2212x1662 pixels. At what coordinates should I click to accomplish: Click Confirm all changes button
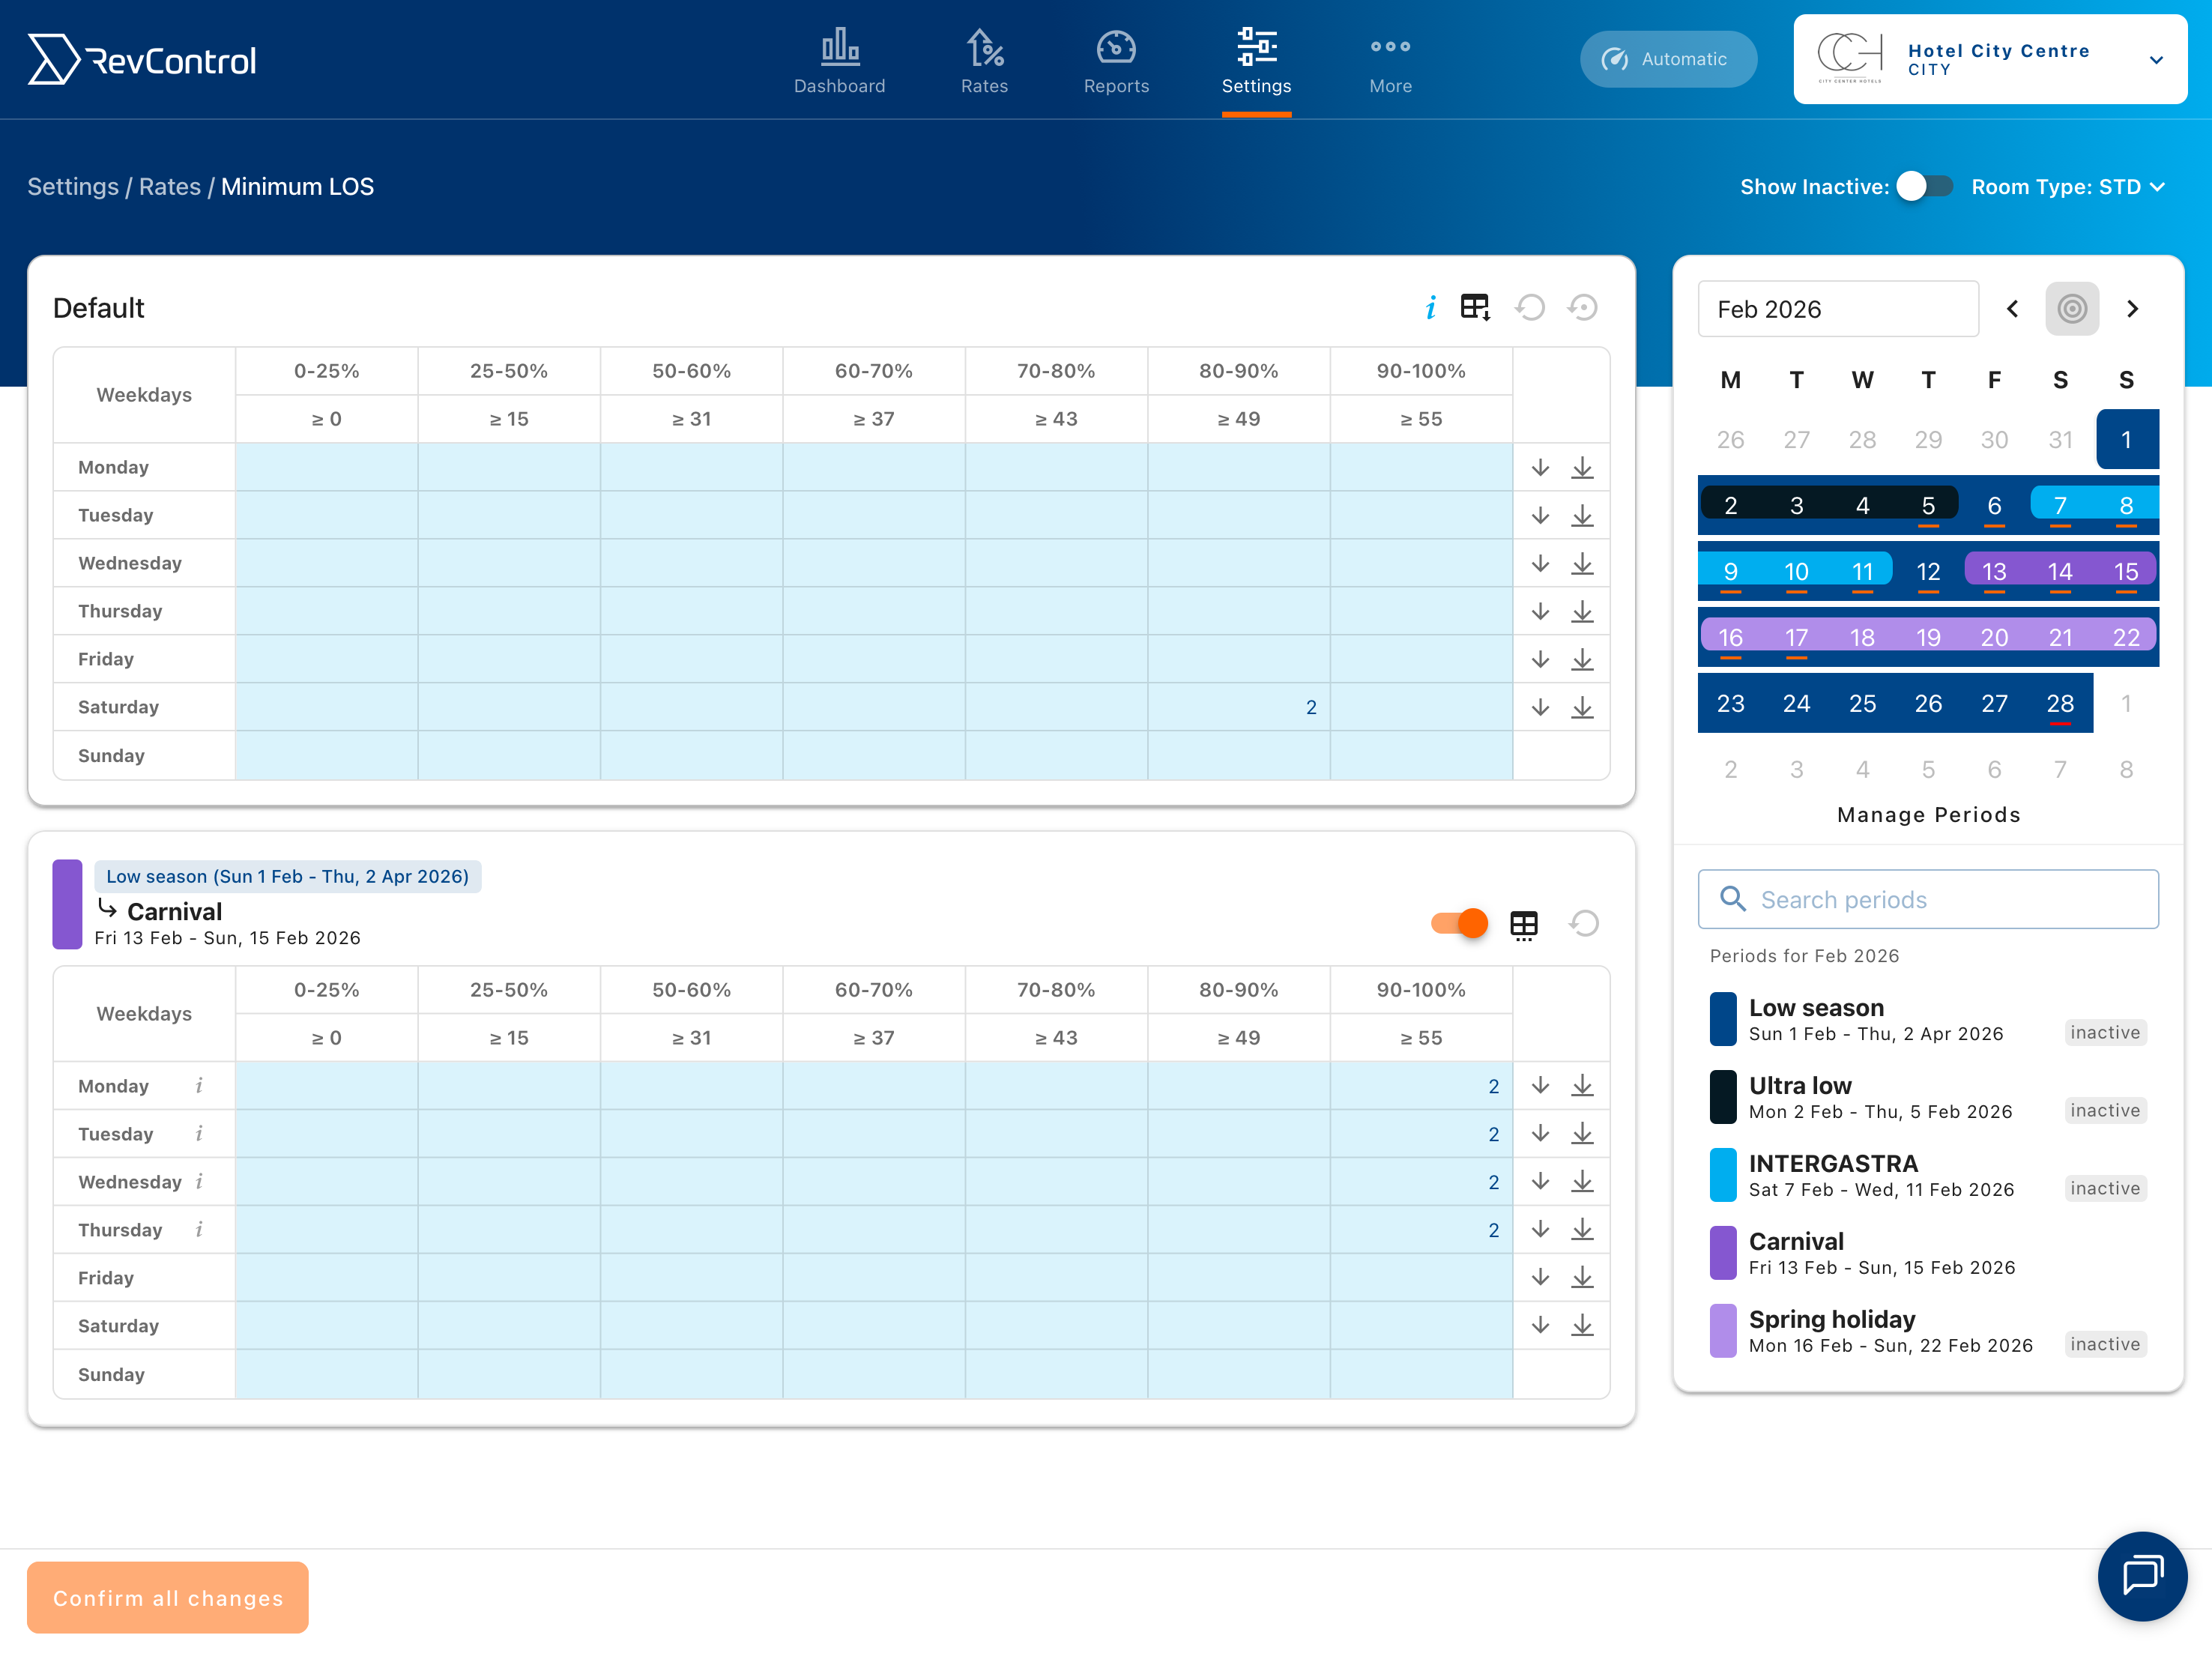coord(168,1597)
